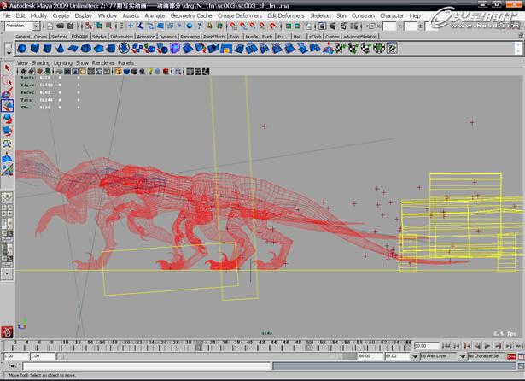Open the shelf options arrow menu
The image size is (525, 381).
pyautogui.click(x=9, y=53)
